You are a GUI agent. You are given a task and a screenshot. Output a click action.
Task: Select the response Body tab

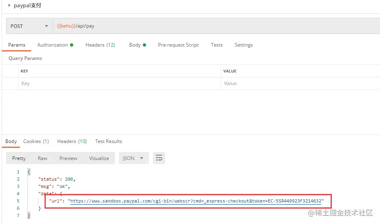pyautogui.click(x=11, y=141)
